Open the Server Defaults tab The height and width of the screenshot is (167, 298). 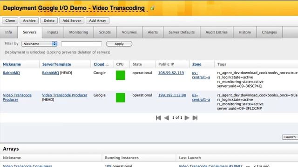182,32
